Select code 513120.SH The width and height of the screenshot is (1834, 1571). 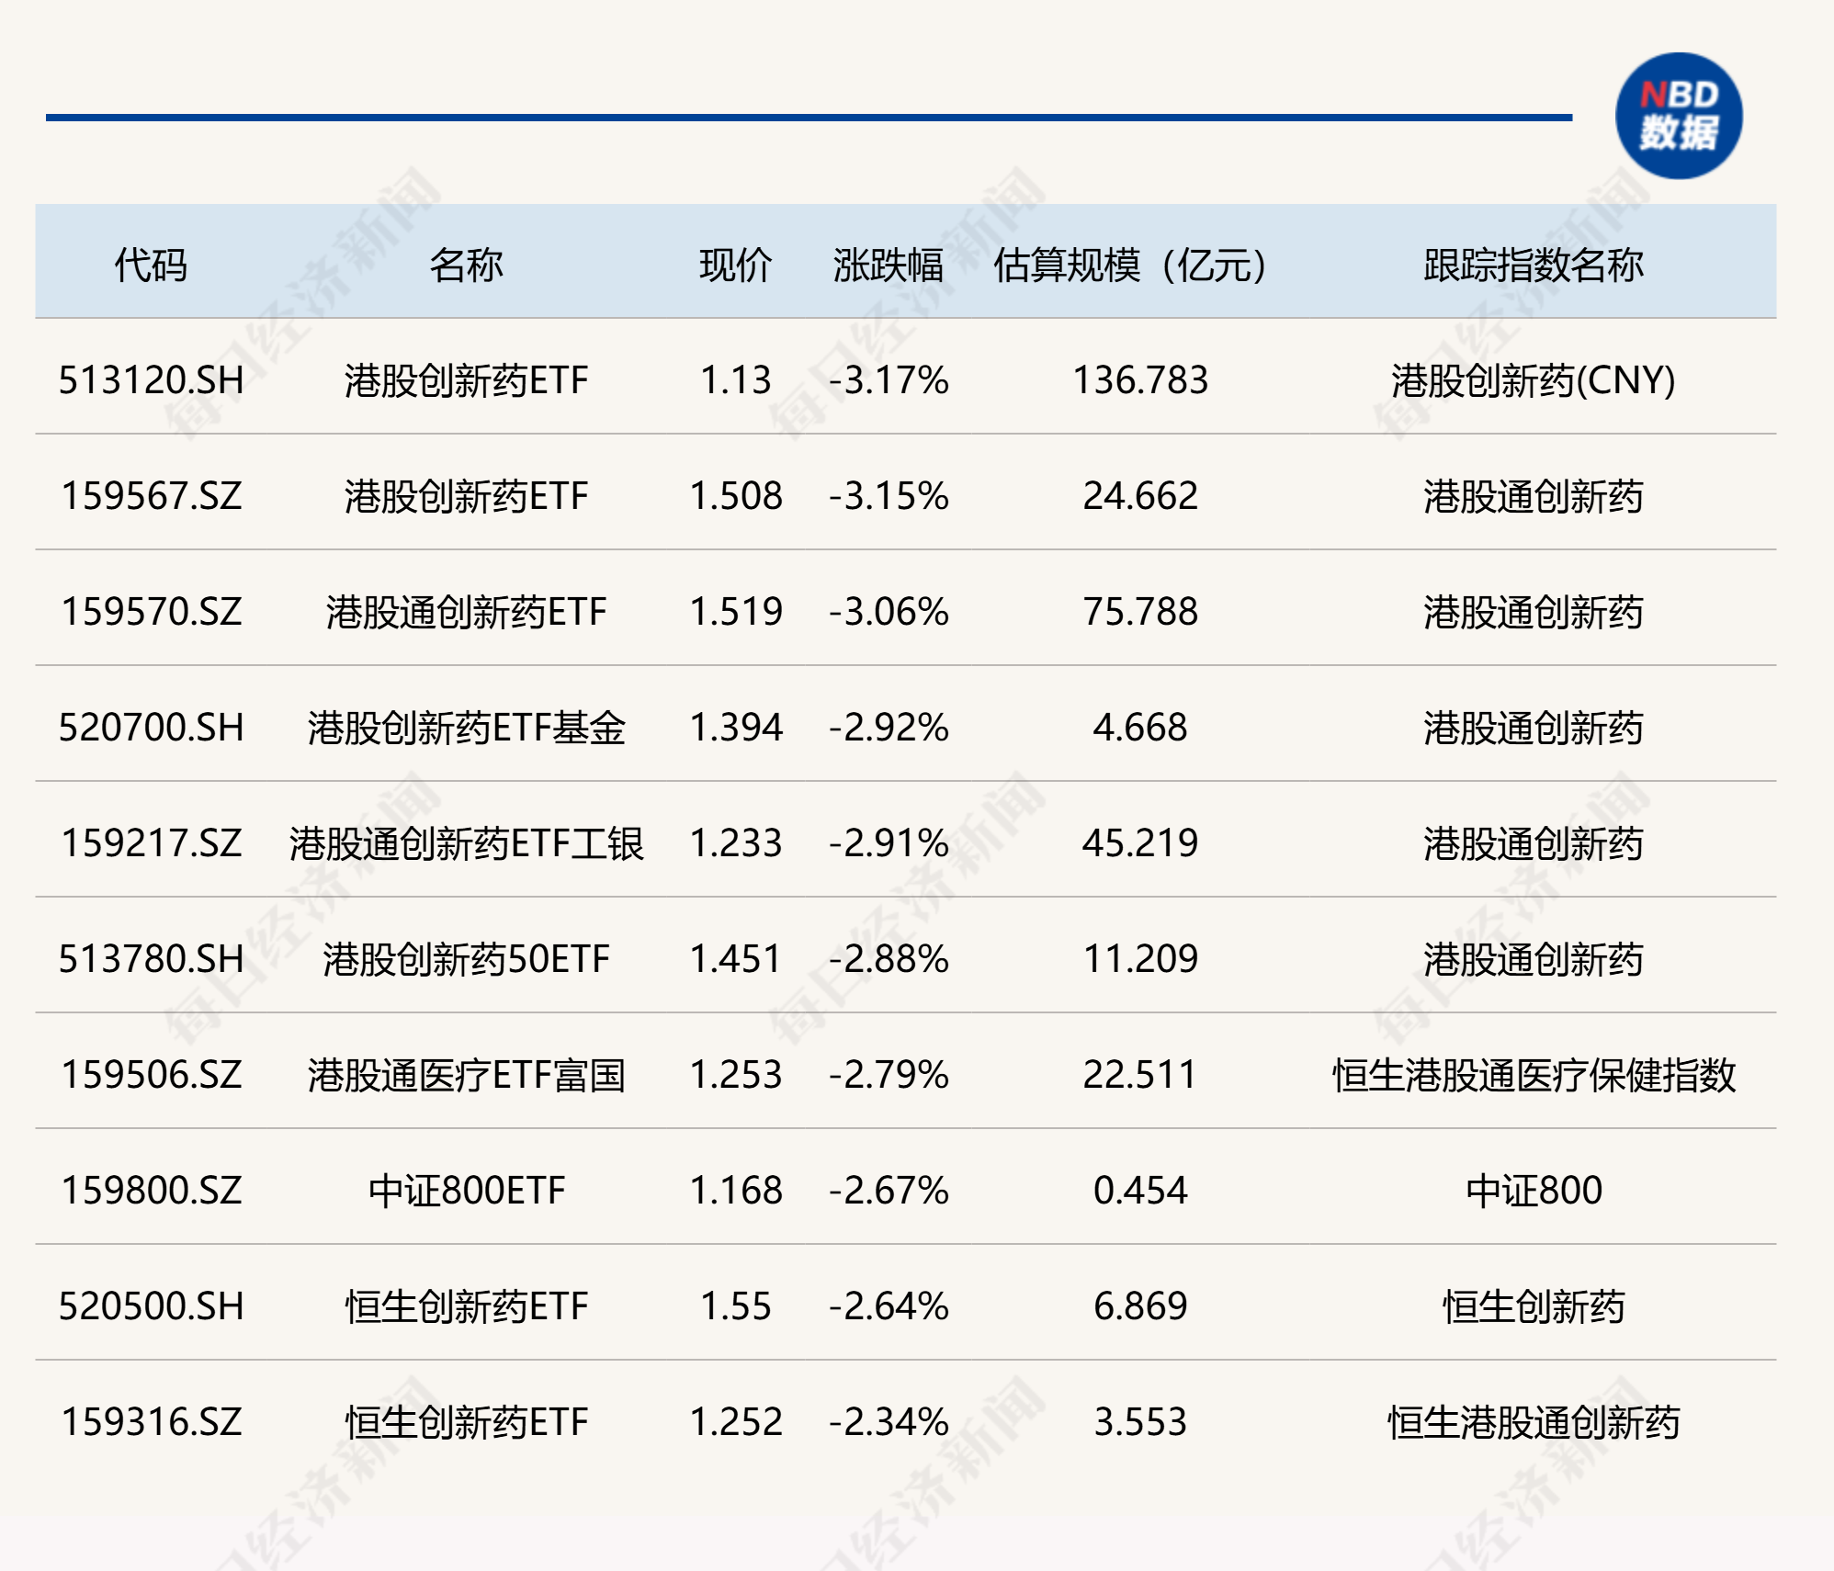(152, 379)
